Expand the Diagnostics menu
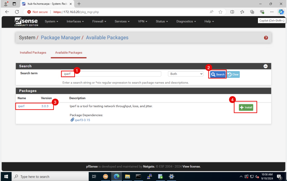 coord(186,22)
